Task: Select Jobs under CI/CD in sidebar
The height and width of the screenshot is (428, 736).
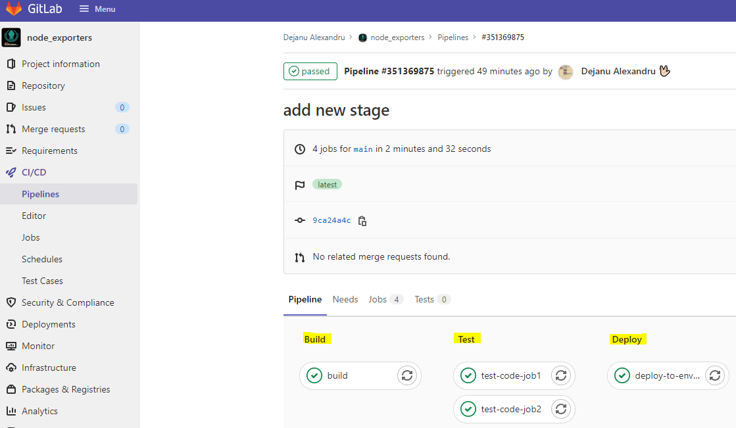Action: [30, 237]
